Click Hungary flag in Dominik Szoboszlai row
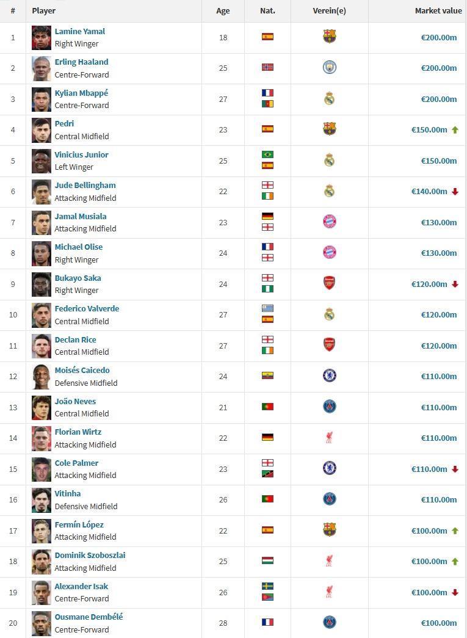The width and height of the screenshot is (467, 638). (x=267, y=560)
